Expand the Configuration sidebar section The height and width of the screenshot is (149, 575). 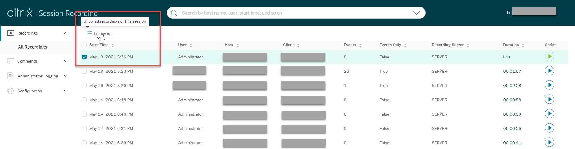(x=65, y=91)
